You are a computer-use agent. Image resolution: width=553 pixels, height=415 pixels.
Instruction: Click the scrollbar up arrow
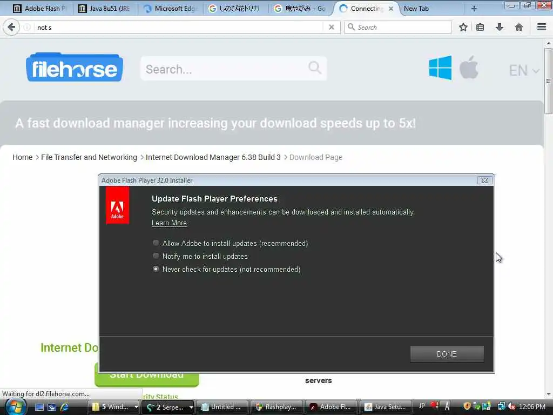click(x=548, y=43)
